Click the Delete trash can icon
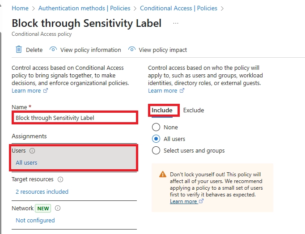 point(19,50)
